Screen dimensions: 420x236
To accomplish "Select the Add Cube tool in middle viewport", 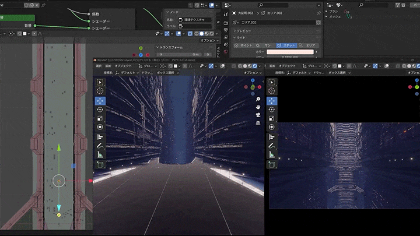I will point(100,164).
